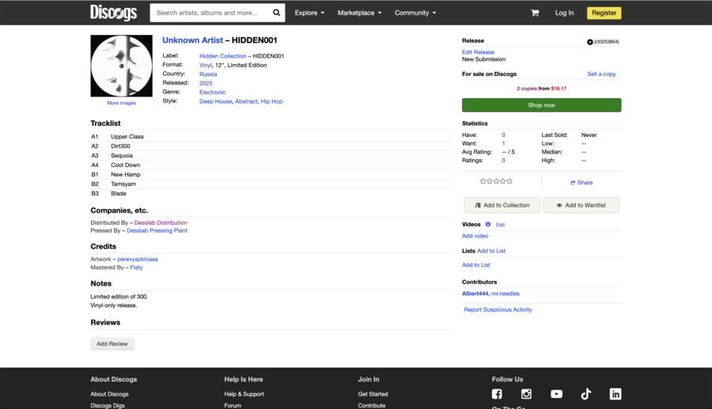Open Discogs LinkedIn page icon
The width and height of the screenshot is (712, 409).
tap(615, 394)
